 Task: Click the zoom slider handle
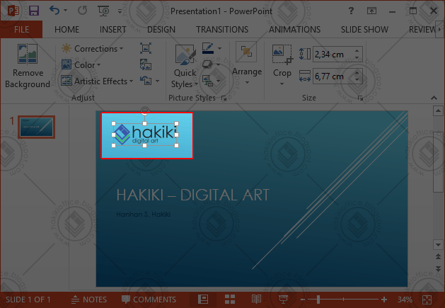318,300
